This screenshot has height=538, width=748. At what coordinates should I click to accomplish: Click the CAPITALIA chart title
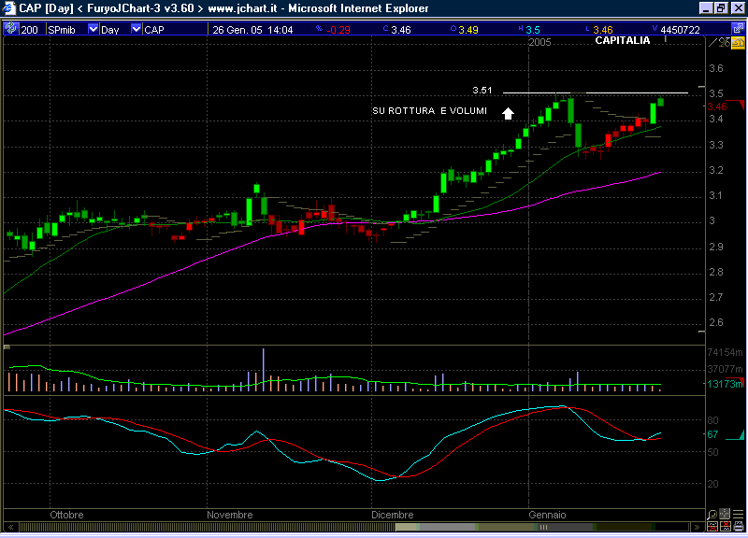[622, 40]
